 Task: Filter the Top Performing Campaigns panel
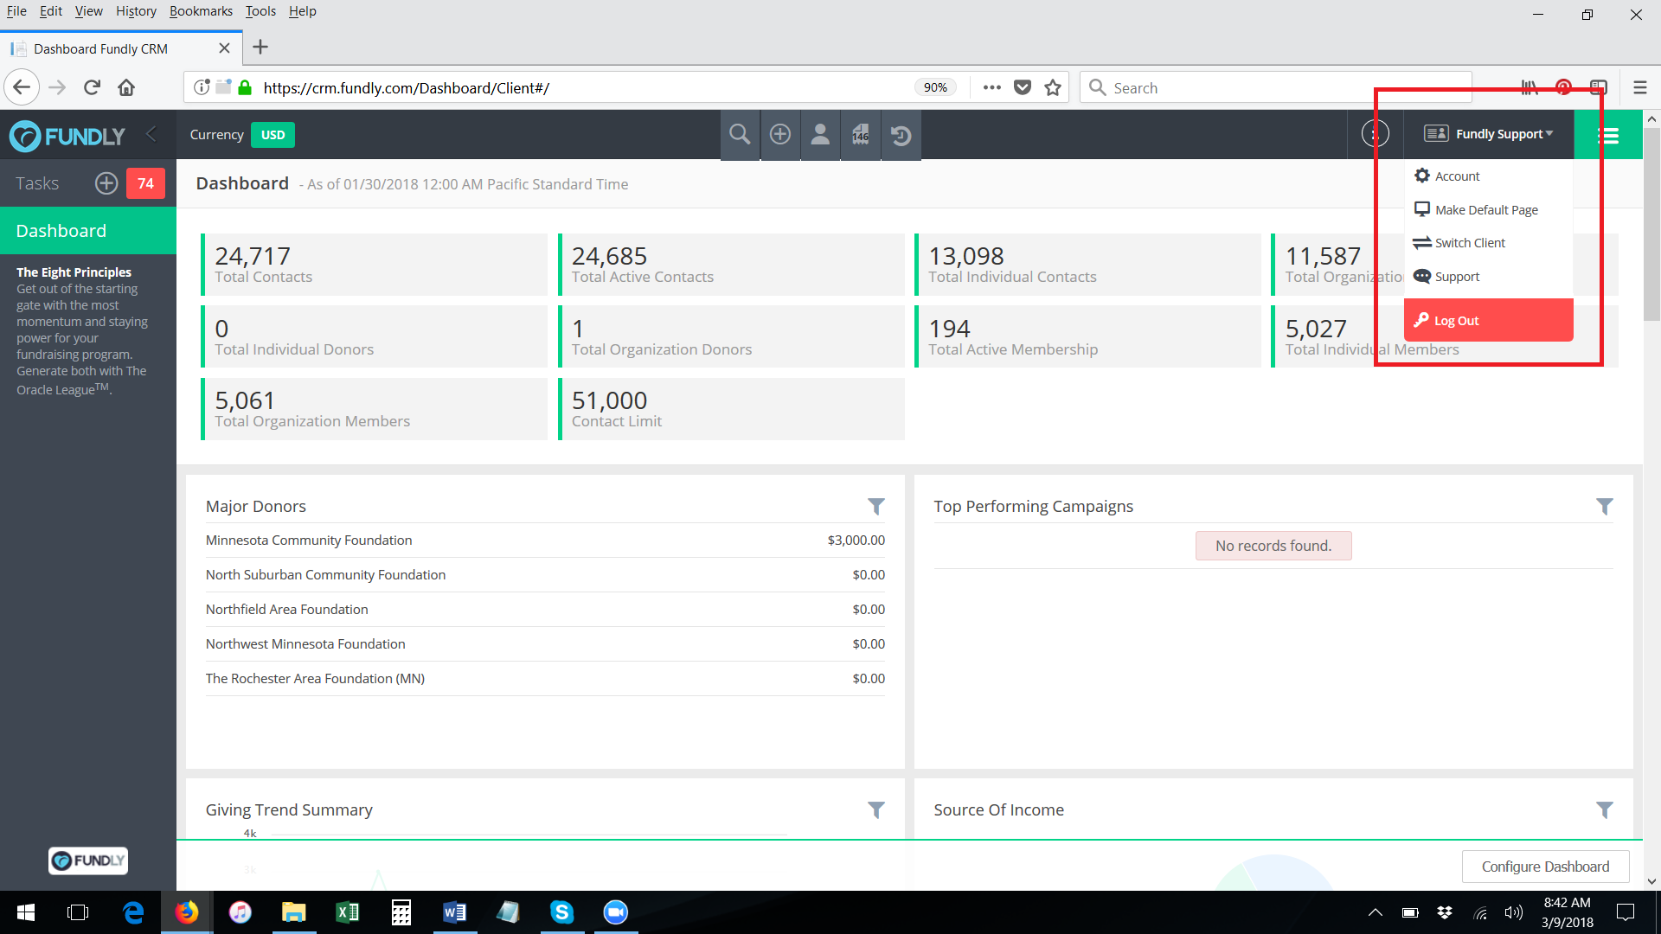coord(1605,507)
